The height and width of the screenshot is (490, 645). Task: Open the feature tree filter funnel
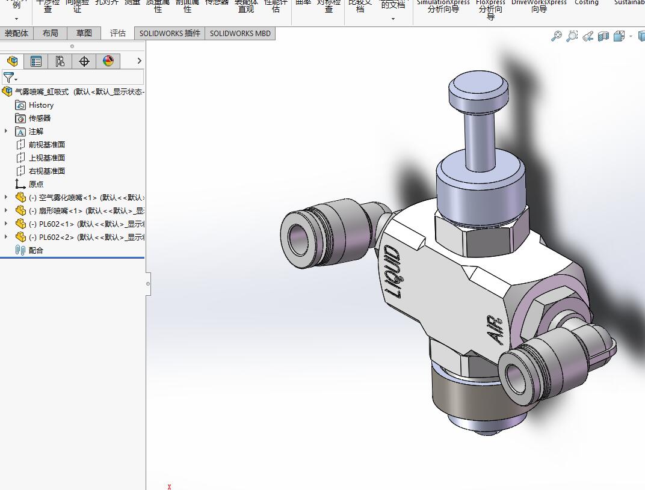coord(10,78)
